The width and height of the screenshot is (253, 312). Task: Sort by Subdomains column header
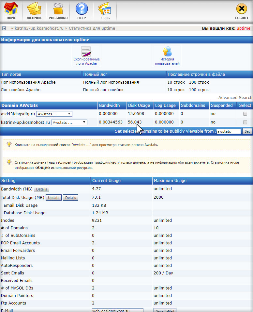coord(193,106)
